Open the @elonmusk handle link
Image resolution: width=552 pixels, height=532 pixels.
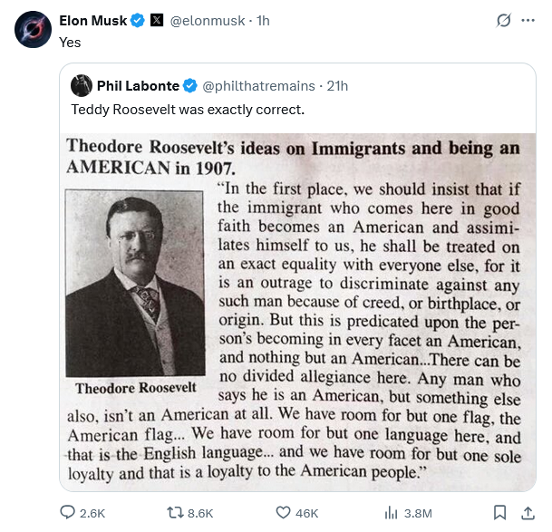[x=207, y=21]
